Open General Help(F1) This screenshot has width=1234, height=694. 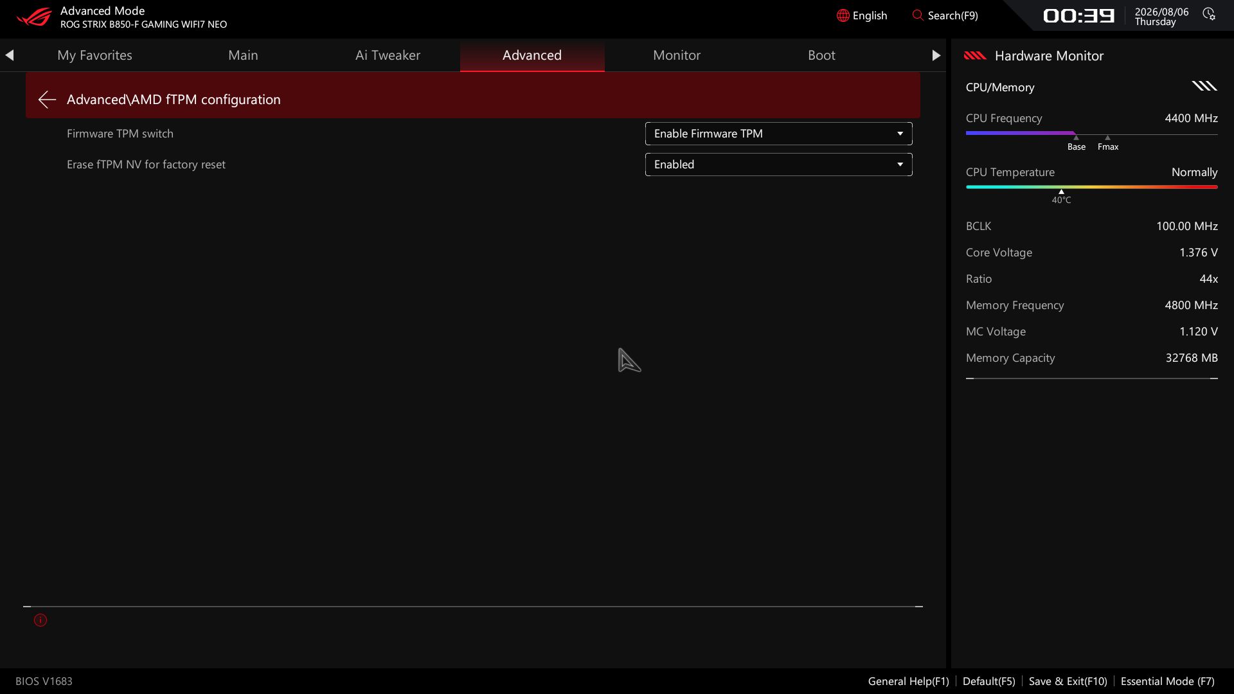click(x=908, y=681)
